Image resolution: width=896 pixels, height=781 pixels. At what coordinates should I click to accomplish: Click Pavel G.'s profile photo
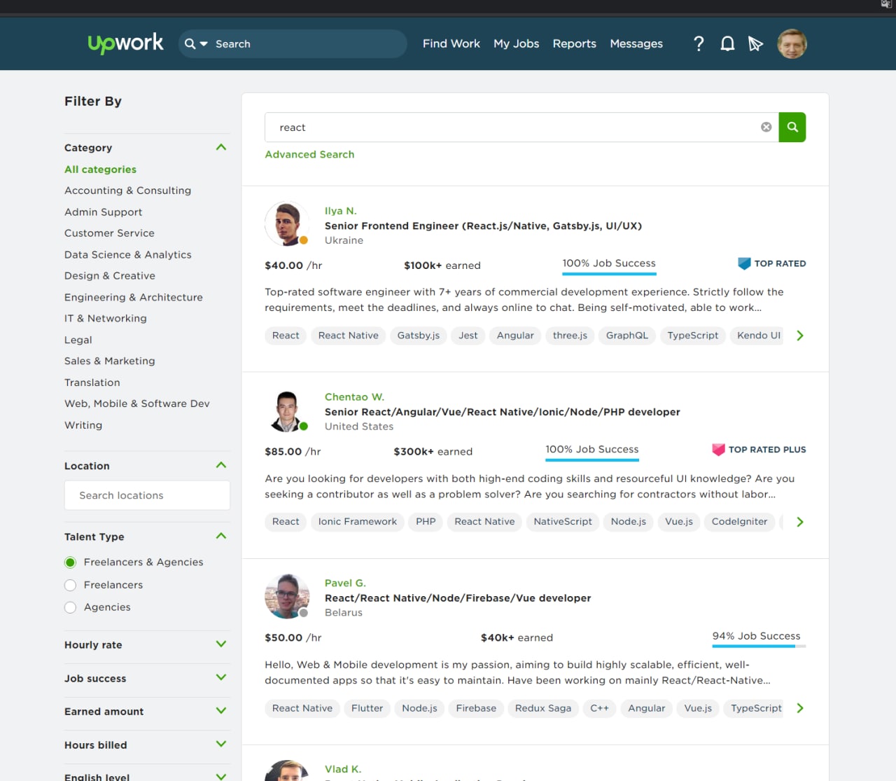point(287,597)
